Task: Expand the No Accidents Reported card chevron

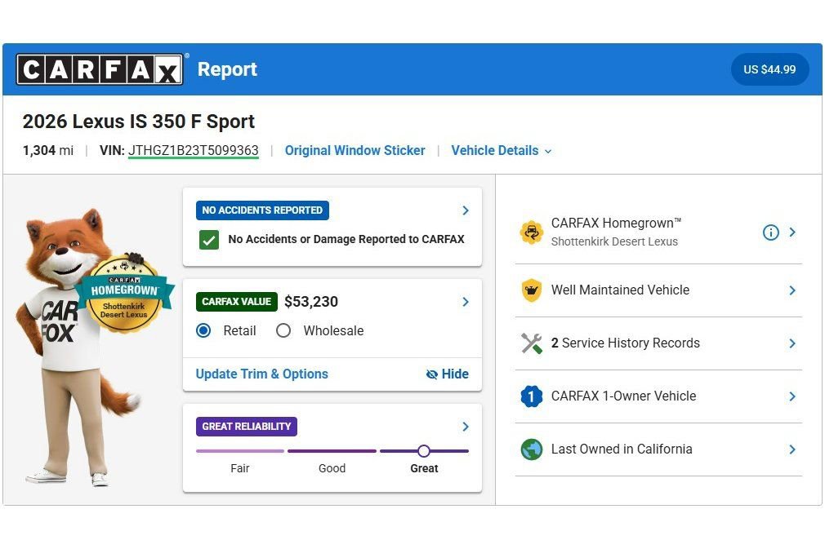Action: coord(466,210)
